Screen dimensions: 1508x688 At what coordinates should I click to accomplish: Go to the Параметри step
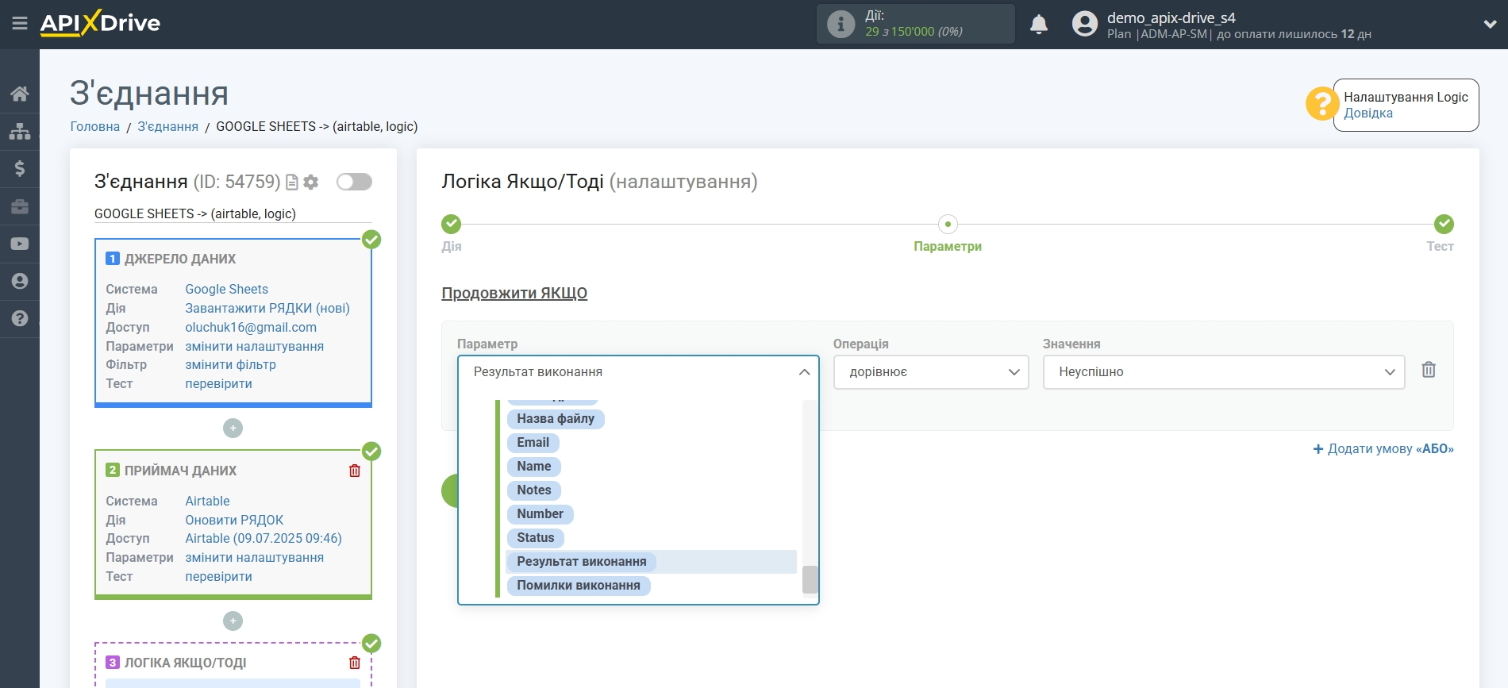click(x=948, y=225)
